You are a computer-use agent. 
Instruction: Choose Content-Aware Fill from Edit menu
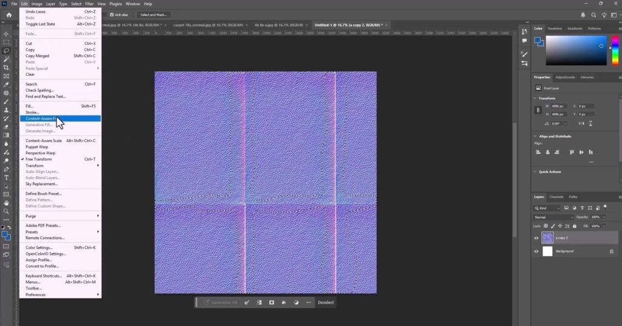coord(60,118)
